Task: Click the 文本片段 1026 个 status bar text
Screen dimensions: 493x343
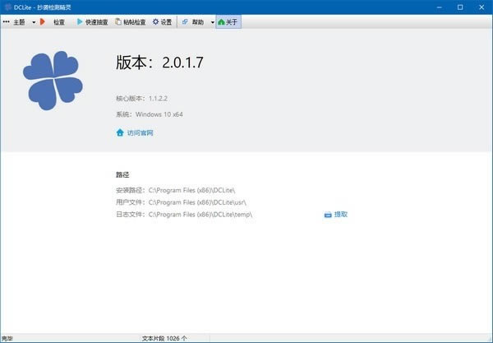Action: coord(164,338)
